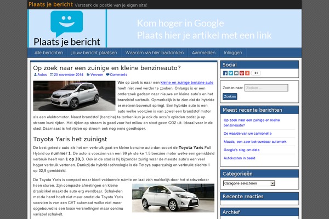
Task: Click the Meest recente berichten widget title
Action: pyautogui.click(x=252, y=110)
